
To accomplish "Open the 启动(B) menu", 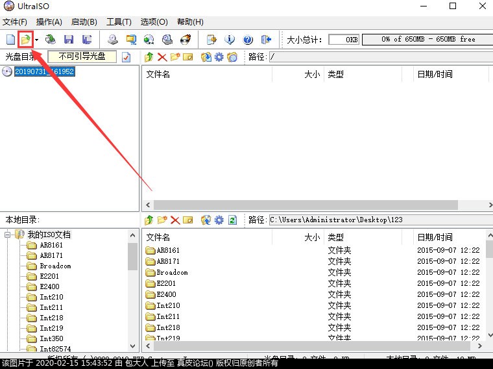I will (84, 22).
